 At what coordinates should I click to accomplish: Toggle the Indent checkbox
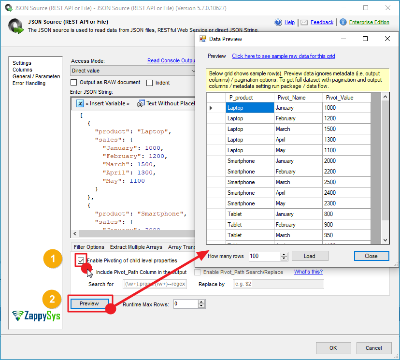(x=149, y=83)
